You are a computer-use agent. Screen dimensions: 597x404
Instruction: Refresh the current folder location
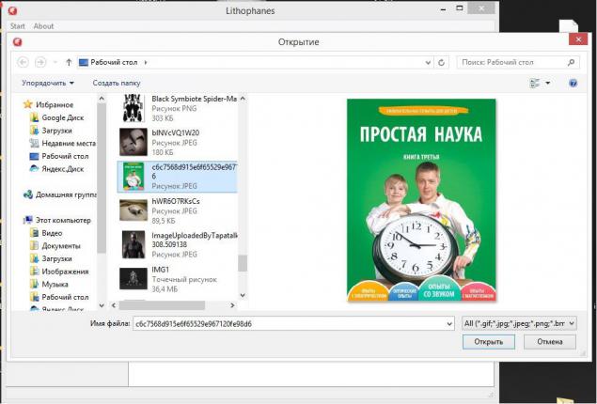[441, 62]
